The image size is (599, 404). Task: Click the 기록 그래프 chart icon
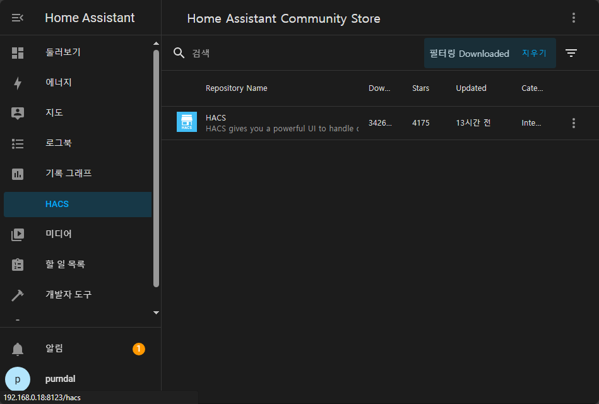18,174
